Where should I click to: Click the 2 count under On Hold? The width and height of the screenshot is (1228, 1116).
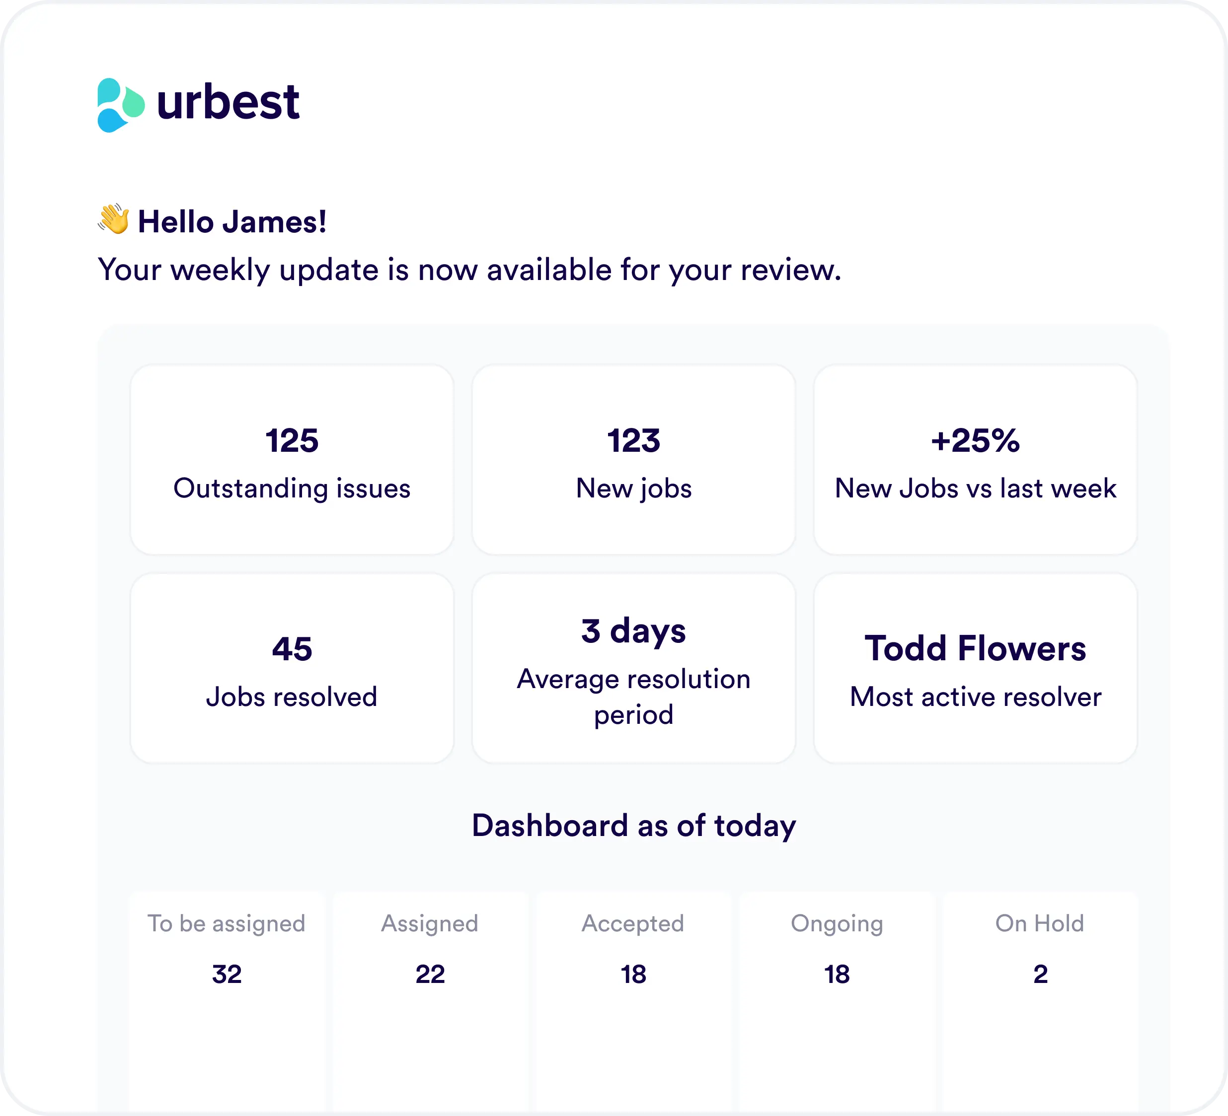tap(1040, 974)
